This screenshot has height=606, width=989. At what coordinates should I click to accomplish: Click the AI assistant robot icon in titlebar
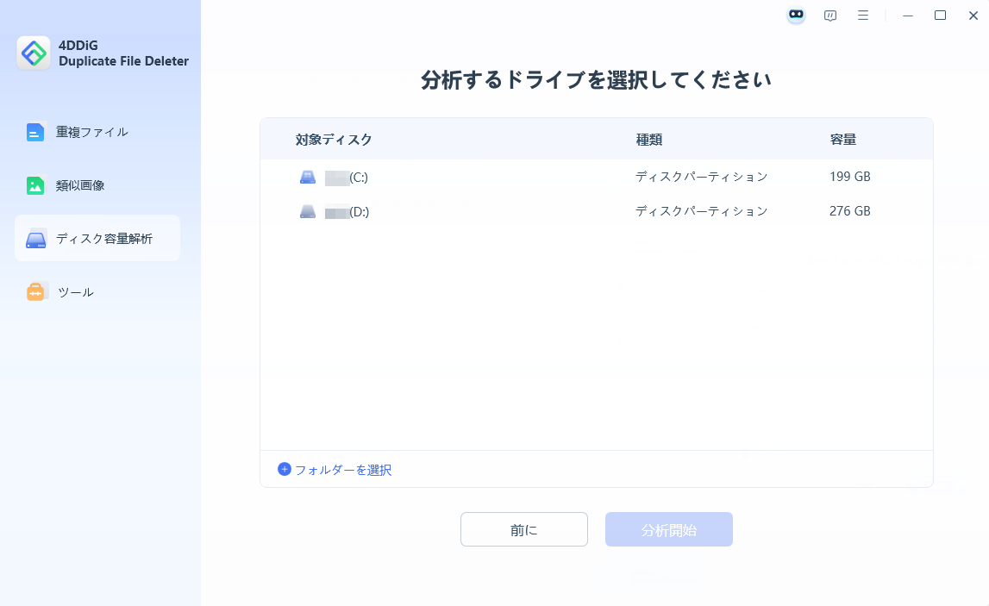pos(795,16)
